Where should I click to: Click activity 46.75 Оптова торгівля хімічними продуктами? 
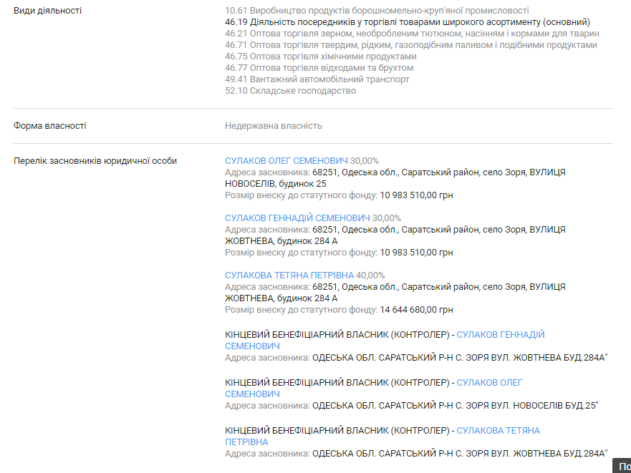(x=320, y=57)
